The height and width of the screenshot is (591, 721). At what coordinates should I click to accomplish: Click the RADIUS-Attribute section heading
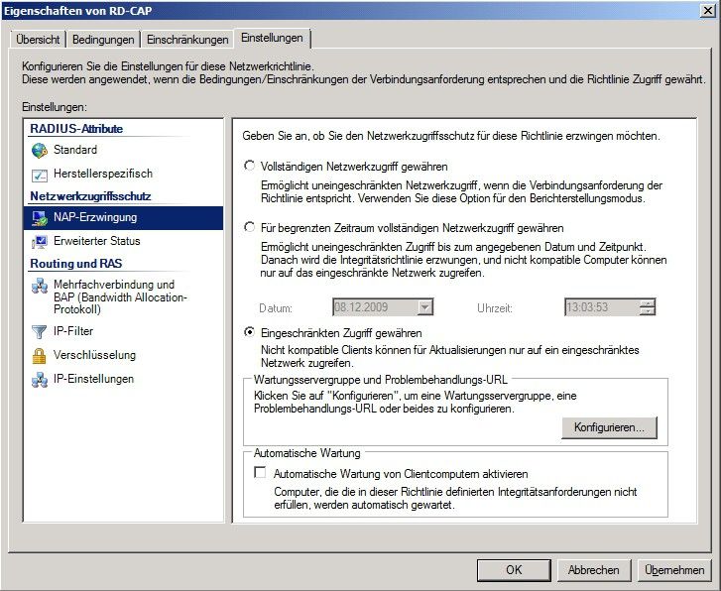click(76, 129)
